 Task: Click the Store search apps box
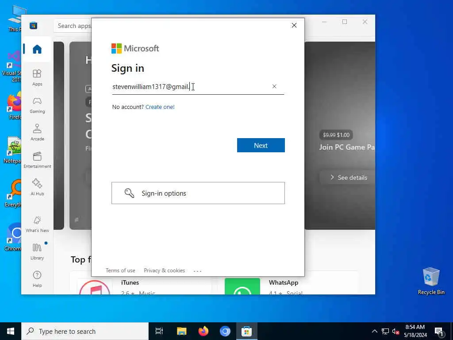(73, 26)
